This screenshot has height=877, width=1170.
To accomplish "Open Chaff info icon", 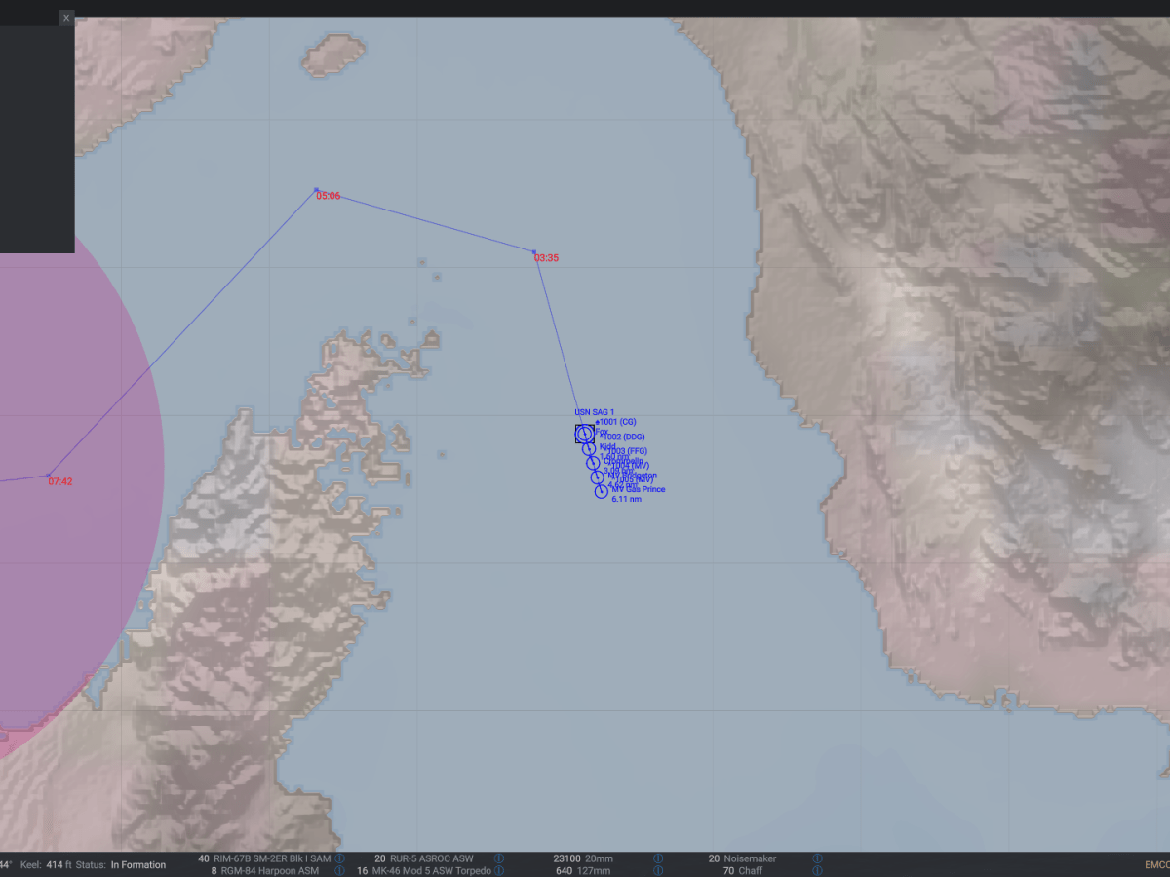I will click(817, 870).
